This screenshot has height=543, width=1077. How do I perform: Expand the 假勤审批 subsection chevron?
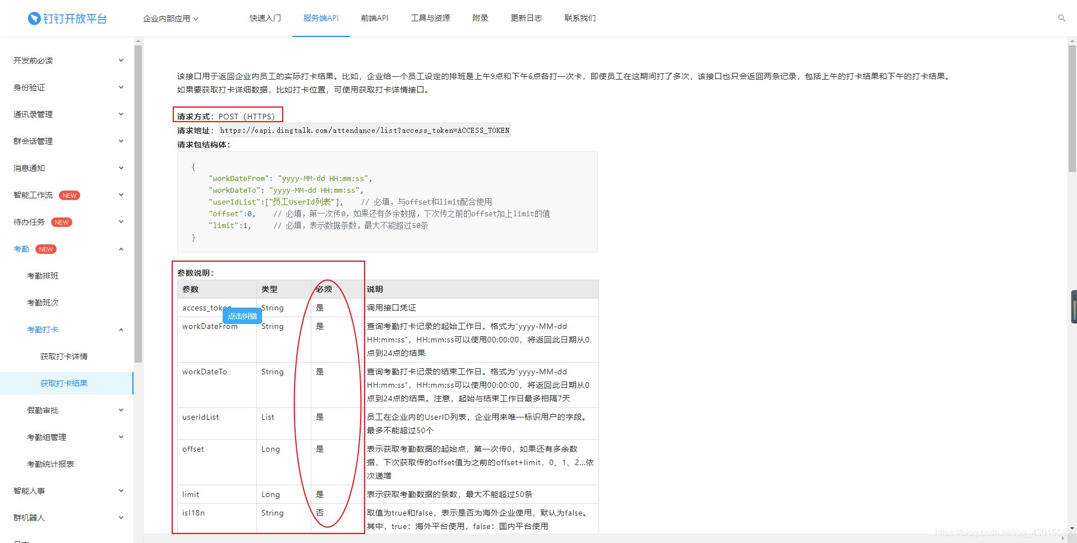[121, 410]
